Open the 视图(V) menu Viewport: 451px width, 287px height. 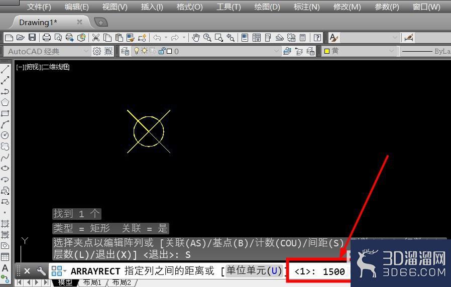coord(115,7)
